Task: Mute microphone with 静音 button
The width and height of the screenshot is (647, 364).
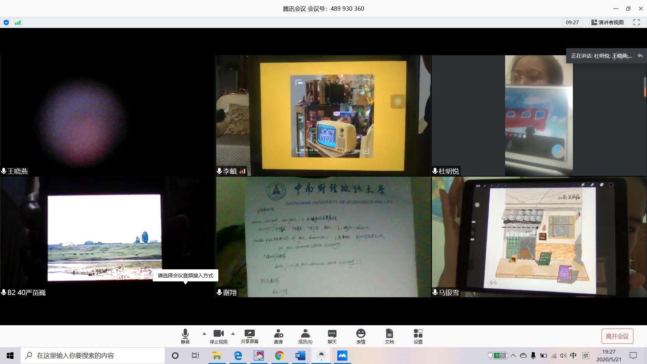Action: [x=185, y=336]
